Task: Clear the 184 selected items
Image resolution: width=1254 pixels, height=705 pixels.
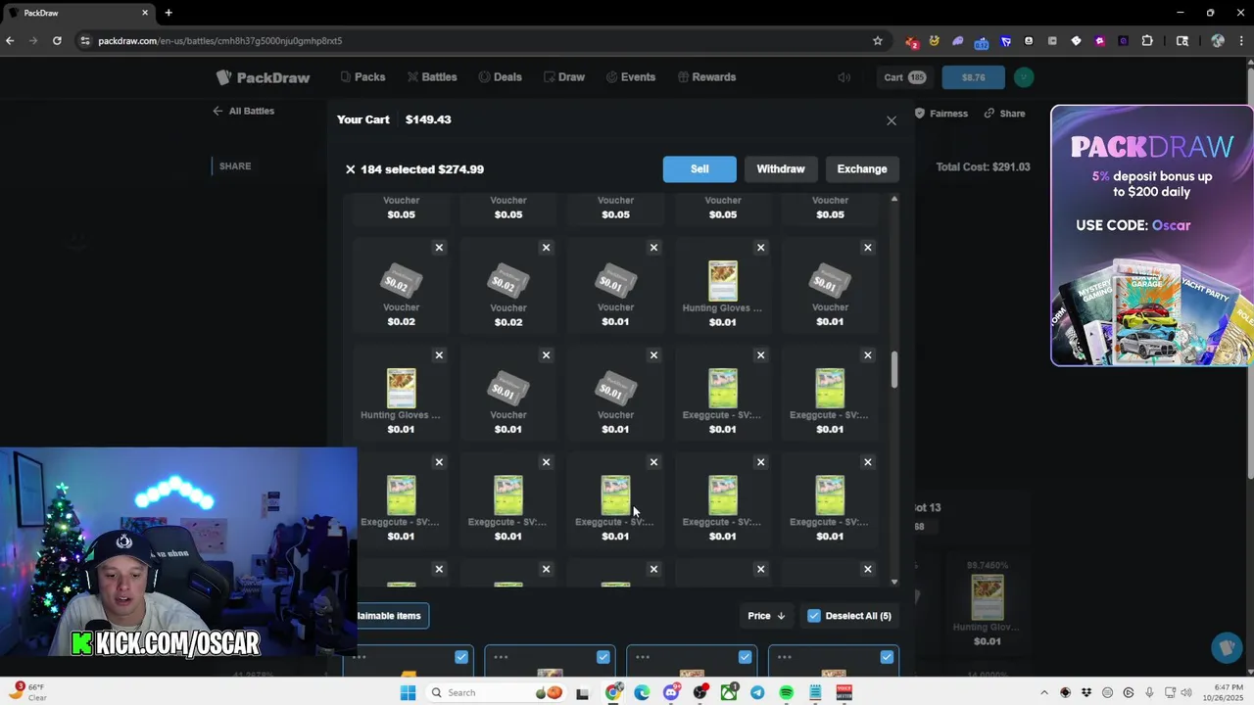Action: [350, 169]
